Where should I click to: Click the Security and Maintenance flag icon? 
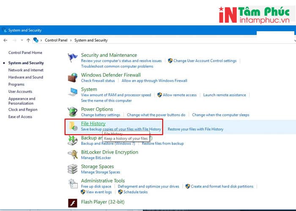click(x=73, y=58)
